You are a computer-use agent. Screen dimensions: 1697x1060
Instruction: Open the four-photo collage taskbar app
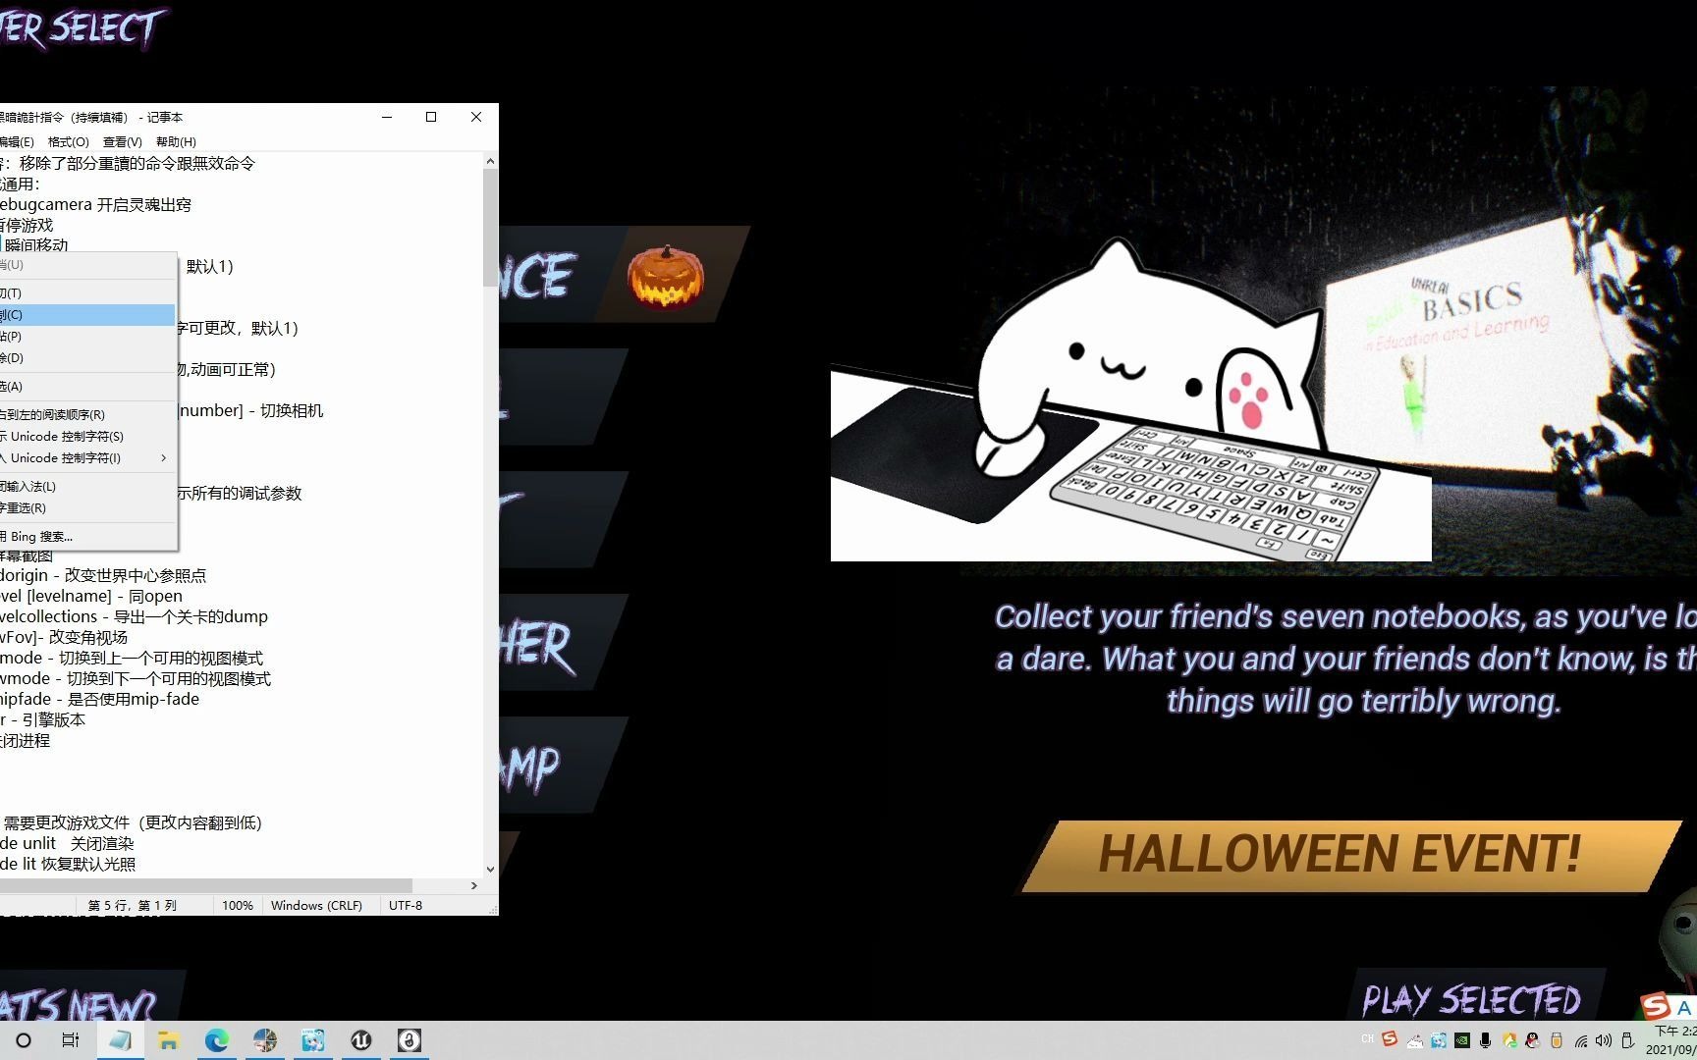point(265,1040)
